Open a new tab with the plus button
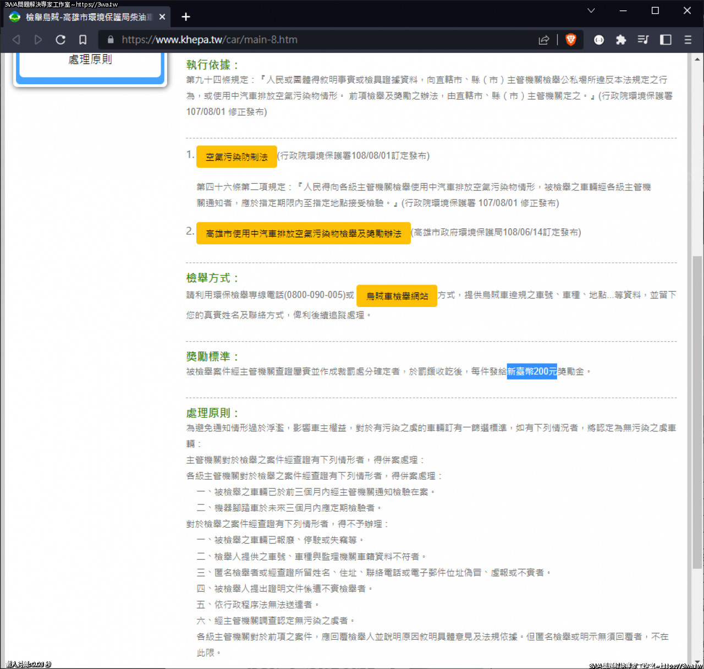 coord(185,17)
